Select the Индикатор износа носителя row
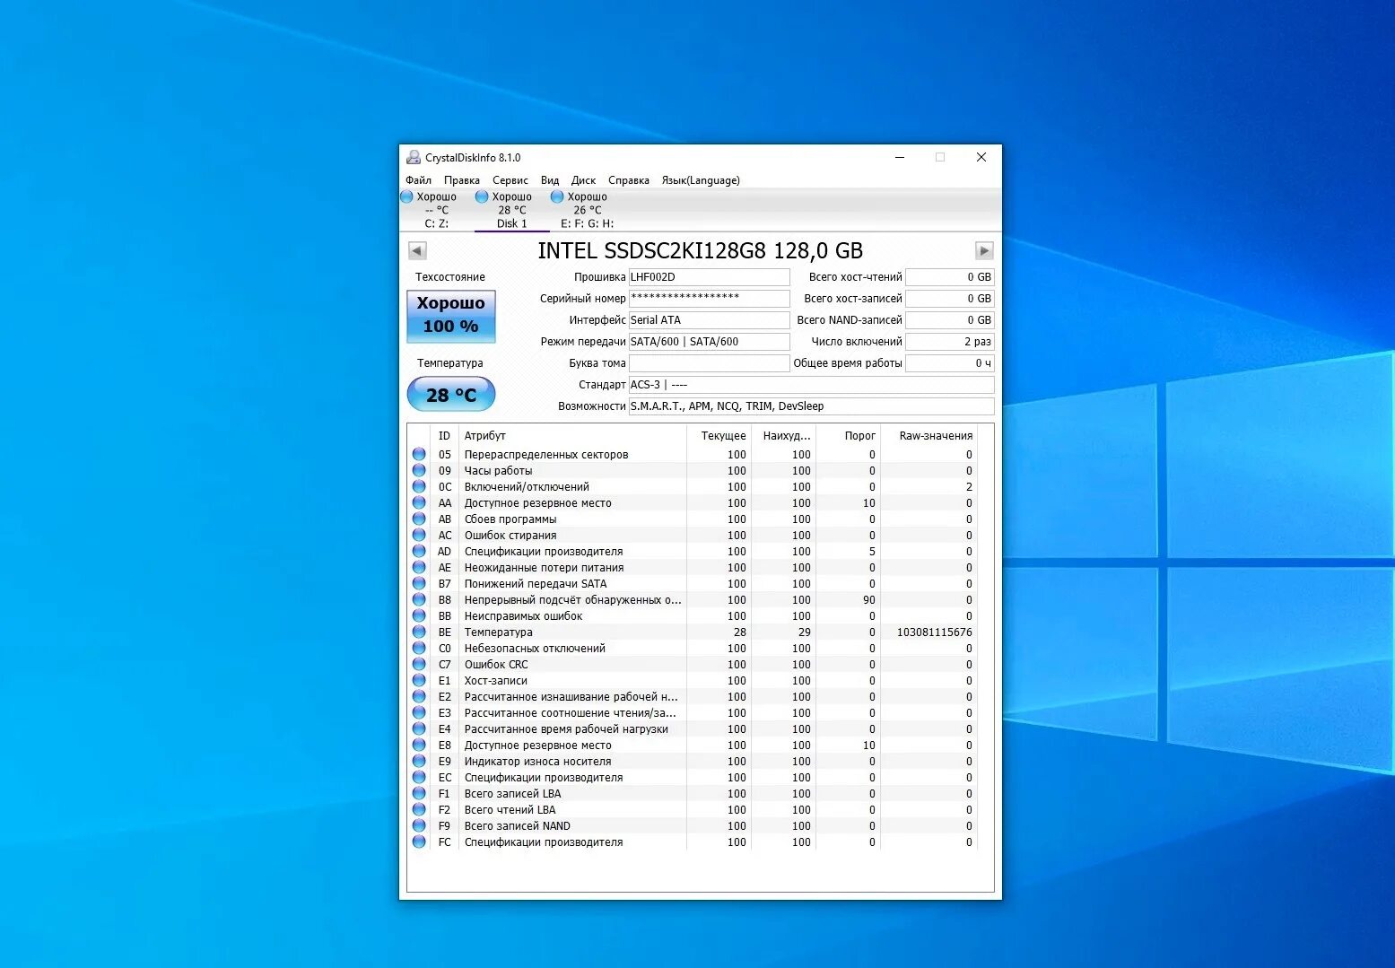 tap(693, 762)
